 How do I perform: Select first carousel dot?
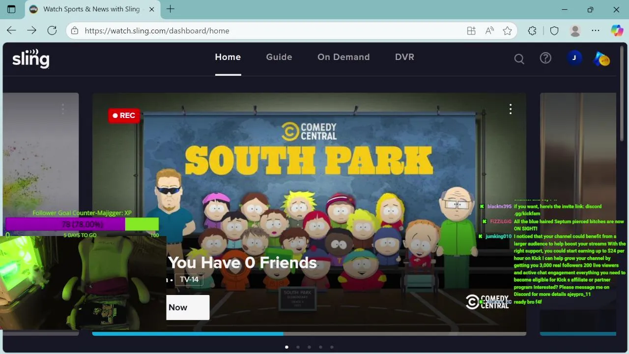(286, 347)
